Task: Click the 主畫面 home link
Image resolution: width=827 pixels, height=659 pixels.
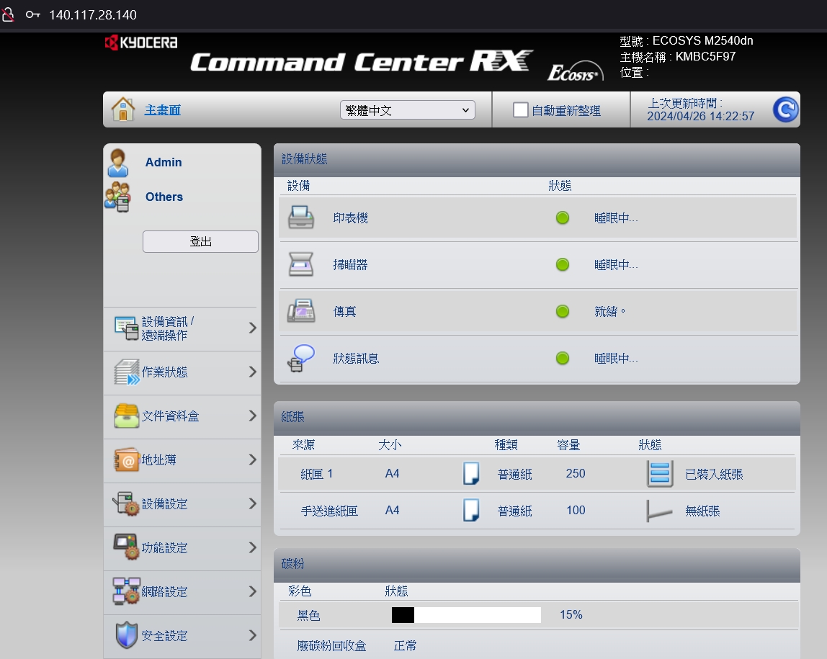Action: point(163,109)
